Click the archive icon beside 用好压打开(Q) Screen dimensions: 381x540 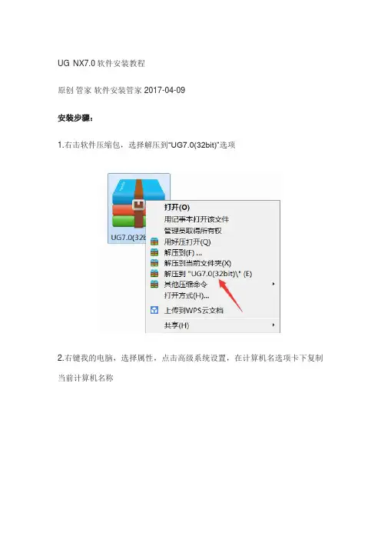(154, 242)
